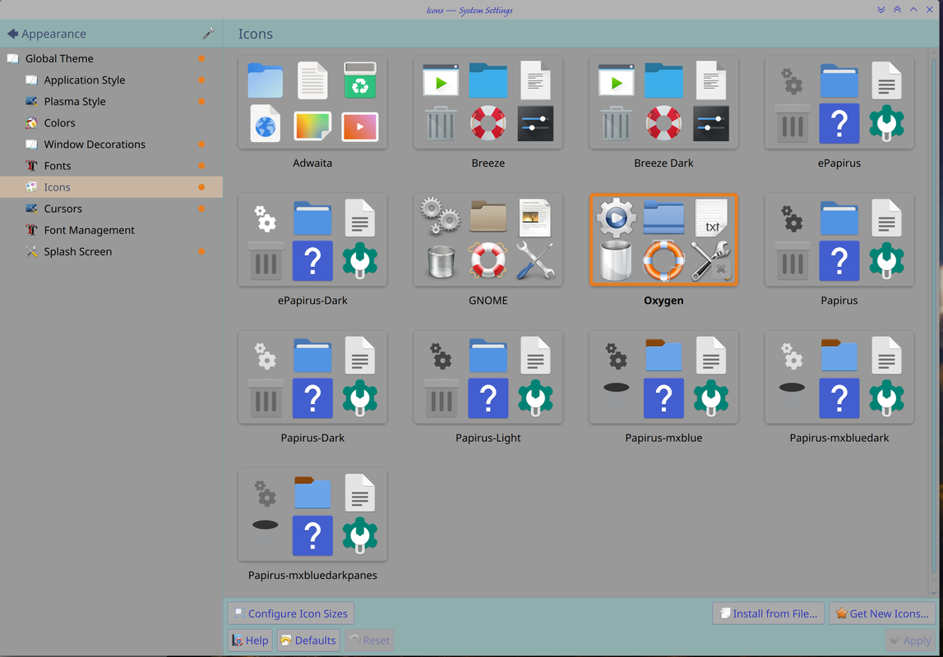Pick the Papirus-Dark icon theme
The width and height of the screenshot is (943, 657).
click(x=312, y=378)
